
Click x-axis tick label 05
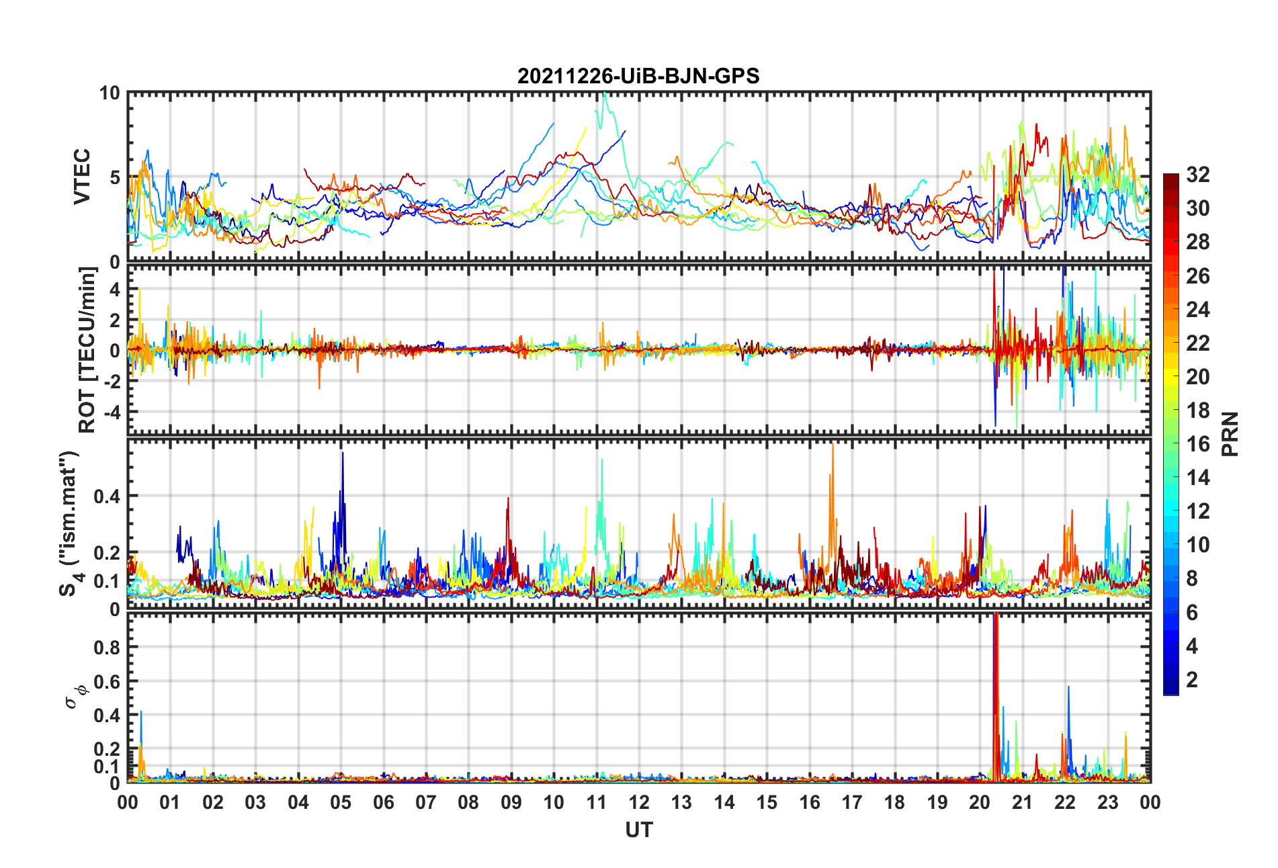click(x=341, y=802)
